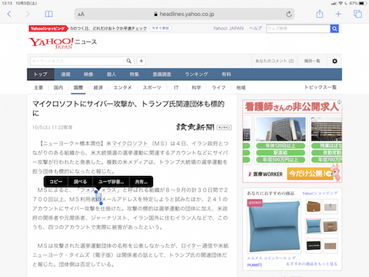Image resolution: width=369 pixels, height=277 pixels.
Task: Focus the news keyword input field
Action: (77, 61)
